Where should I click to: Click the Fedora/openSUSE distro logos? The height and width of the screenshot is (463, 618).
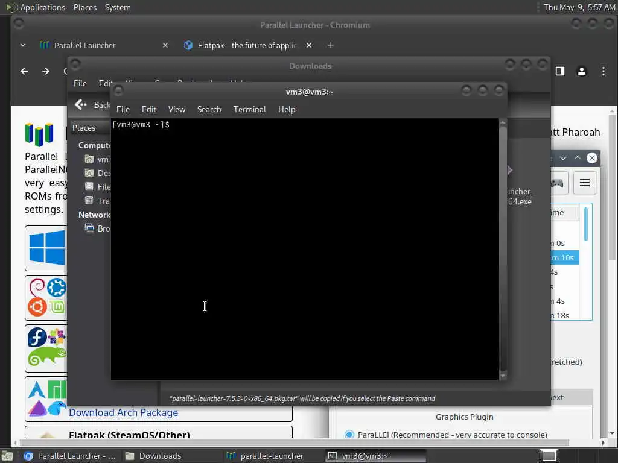(x=47, y=347)
